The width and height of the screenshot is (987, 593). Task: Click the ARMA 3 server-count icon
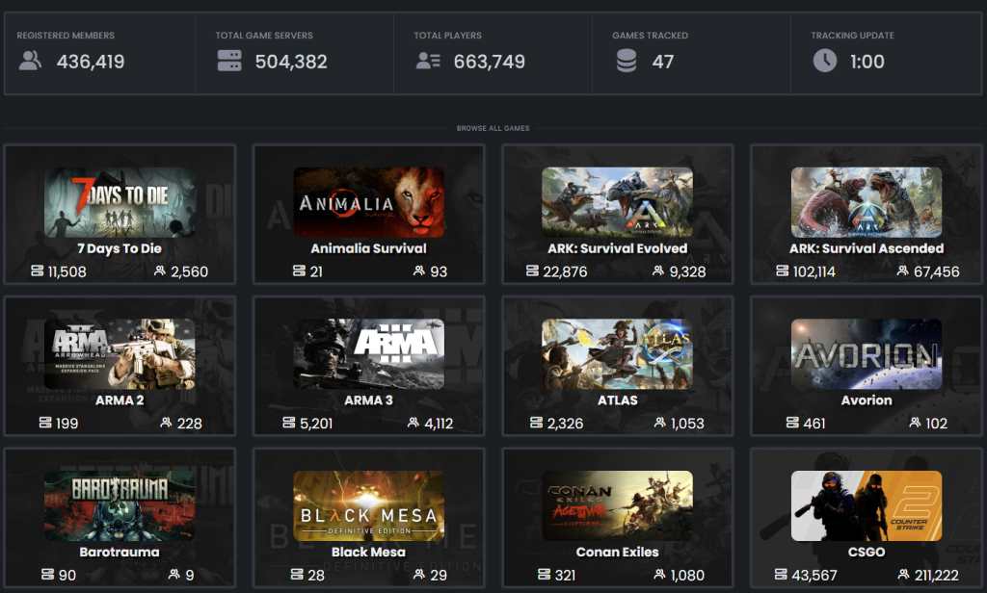289,422
